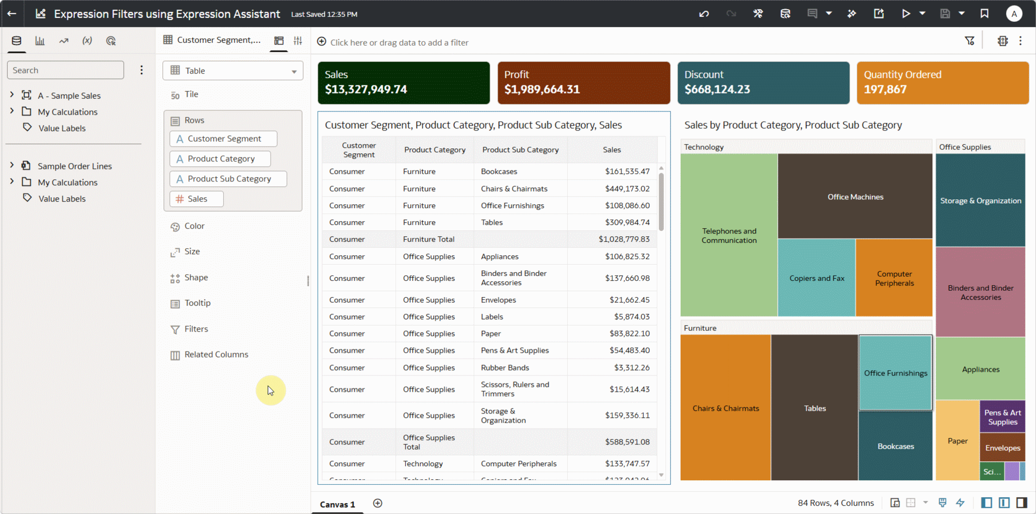Click the refresh data icon
Image resolution: width=1036 pixels, height=514 pixels.
785,14
